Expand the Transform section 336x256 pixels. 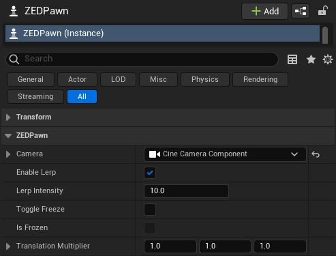[8, 117]
